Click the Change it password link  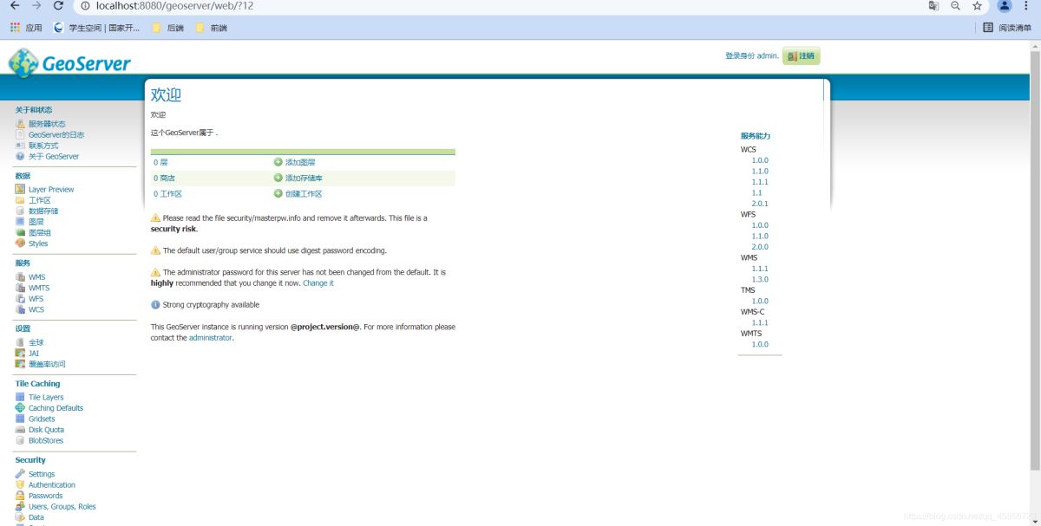pos(318,283)
